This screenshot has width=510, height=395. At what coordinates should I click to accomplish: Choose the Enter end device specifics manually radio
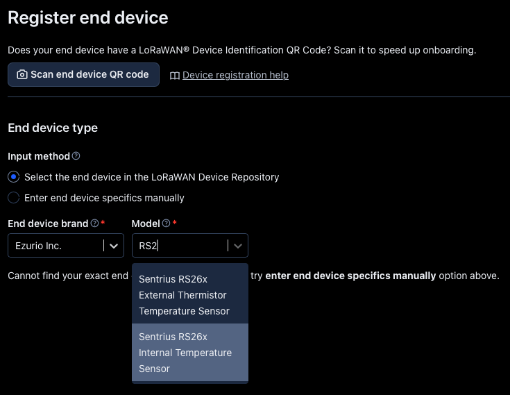coord(13,198)
